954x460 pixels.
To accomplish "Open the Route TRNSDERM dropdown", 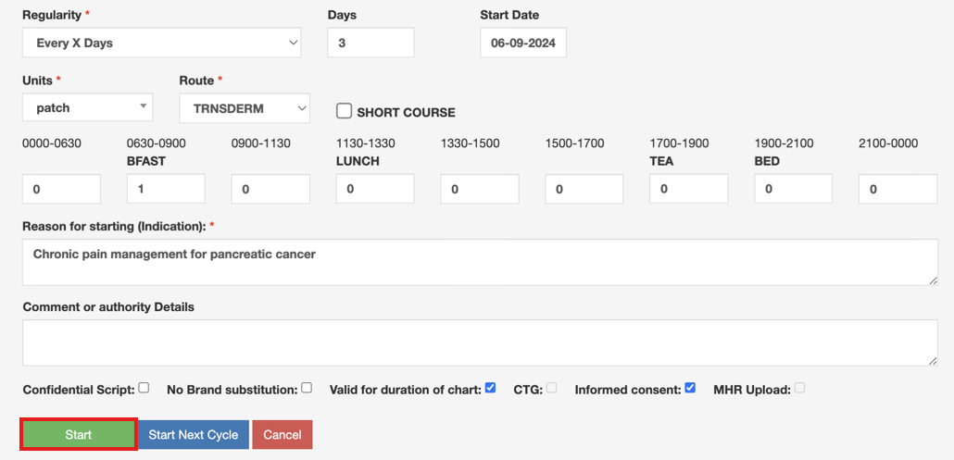I will pyautogui.click(x=245, y=108).
